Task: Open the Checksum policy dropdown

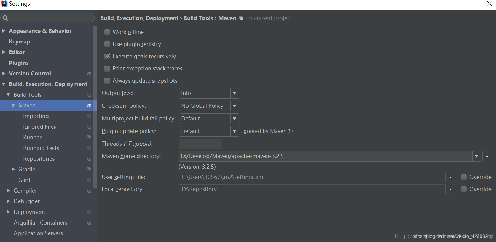Action: click(x=209, y=106)
